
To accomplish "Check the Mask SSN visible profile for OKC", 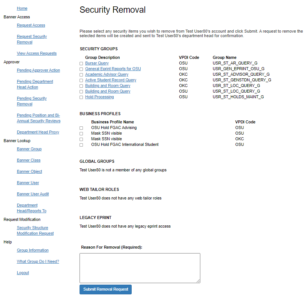I will pyautogui.click(x=81, y=139).
